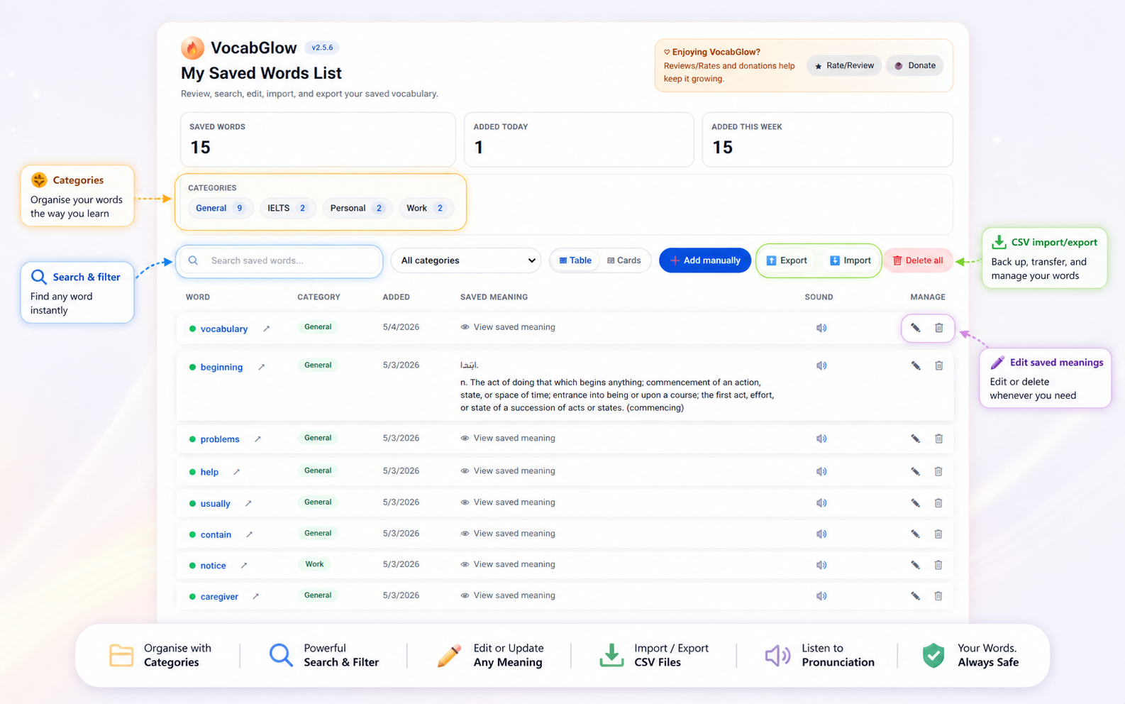The height and width of the screenshot is (704, 1125).
Task: Play pronunciation sound for caregiver
Action: coord(821,596)
